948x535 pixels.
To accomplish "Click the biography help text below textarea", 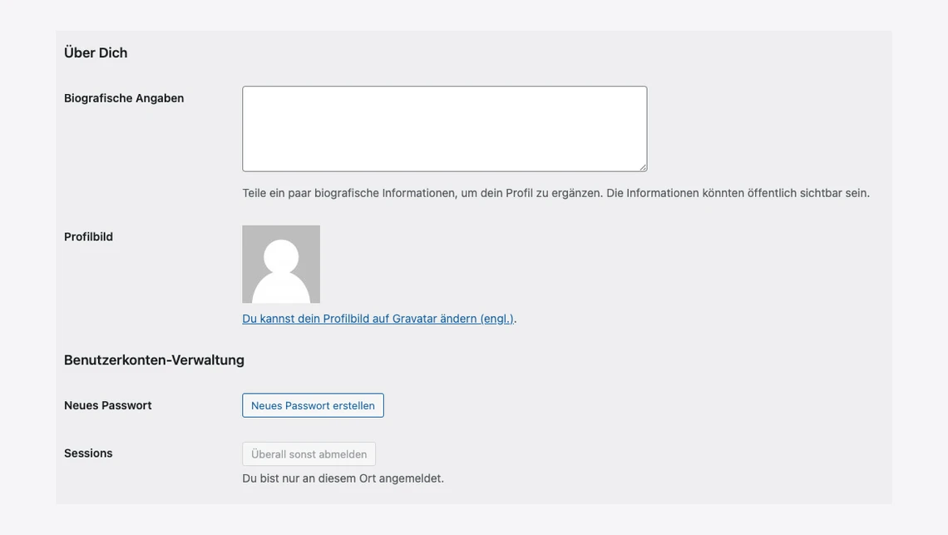I will tap(555, 193).
